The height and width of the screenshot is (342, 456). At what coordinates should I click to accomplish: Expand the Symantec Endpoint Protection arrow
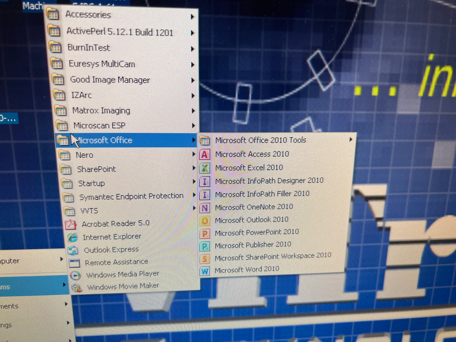point(194,195)
